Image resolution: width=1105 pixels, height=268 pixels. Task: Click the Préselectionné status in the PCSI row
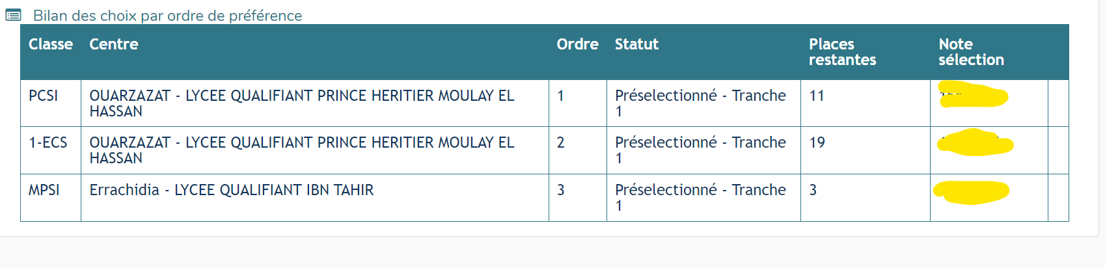pyautogui.click(x=700, y=103)
